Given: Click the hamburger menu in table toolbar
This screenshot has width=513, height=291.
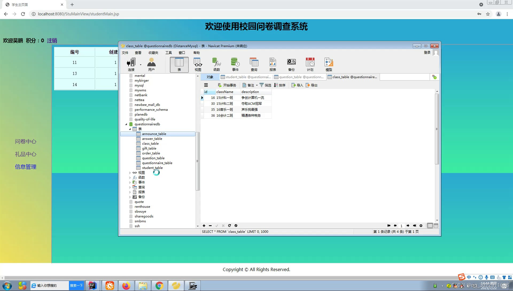Looking at the screenshot, I should 206,85.
